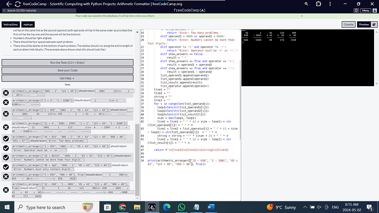Open the freeCodeCamp logo home link
Viewport: 379px width, 213px height.
click(189, 10)
